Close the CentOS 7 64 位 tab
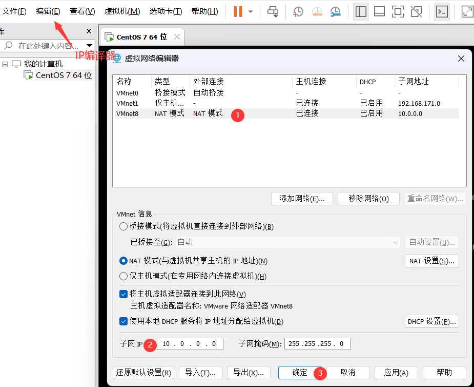Image resolution: width=474 pixels, height=387 pixels. tap(177, 37)
